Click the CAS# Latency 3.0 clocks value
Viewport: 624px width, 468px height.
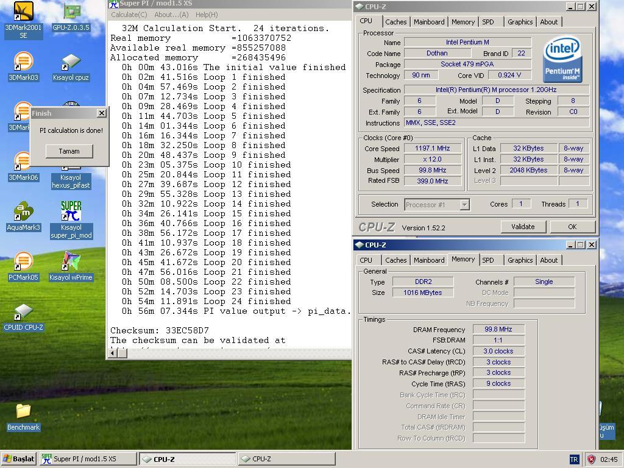click(498, 351)
